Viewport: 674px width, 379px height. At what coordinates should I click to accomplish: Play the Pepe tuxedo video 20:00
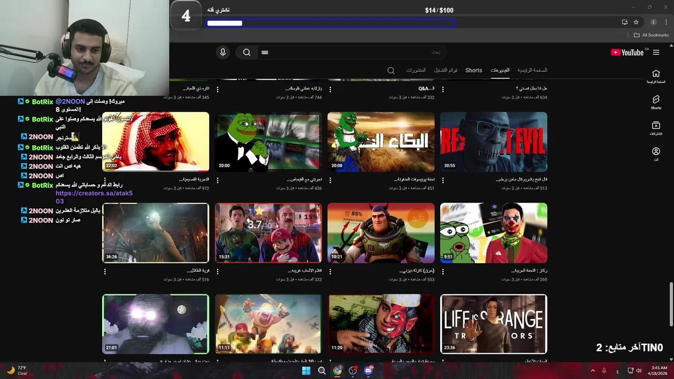268,142
